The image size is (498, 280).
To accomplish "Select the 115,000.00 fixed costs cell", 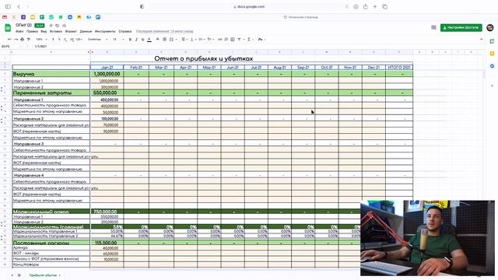I will (107, 243).
